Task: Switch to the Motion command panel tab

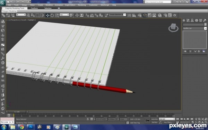Action: (x=196, y=20)
